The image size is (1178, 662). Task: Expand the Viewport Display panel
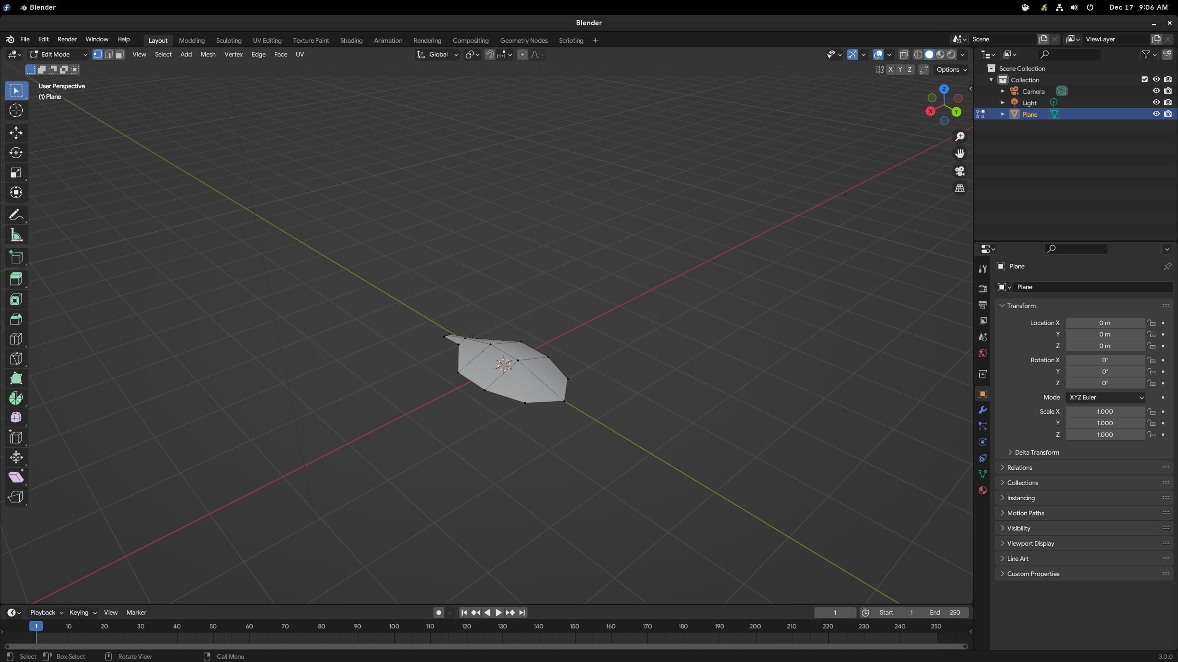(x=1084, y=543)
